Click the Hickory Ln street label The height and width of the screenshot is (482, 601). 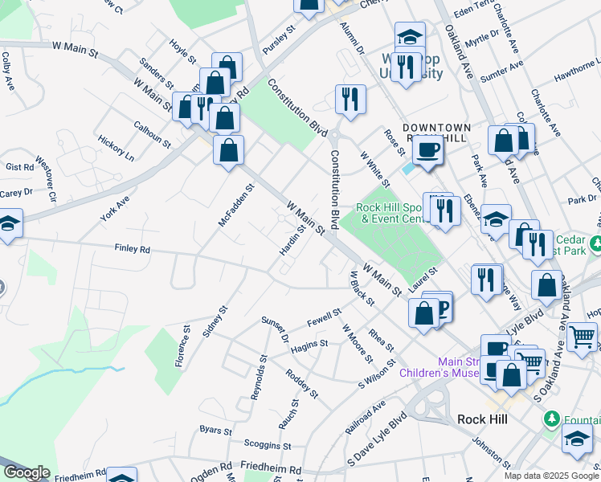[x=116, y=148]
